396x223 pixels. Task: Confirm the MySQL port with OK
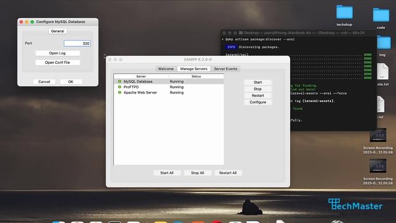[71, 82]
